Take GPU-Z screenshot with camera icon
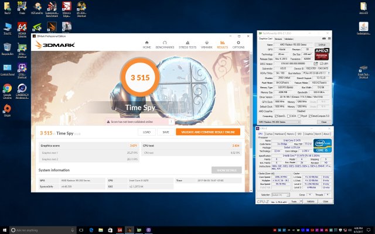Screen dimensions: 375x234 click(324, 39)
